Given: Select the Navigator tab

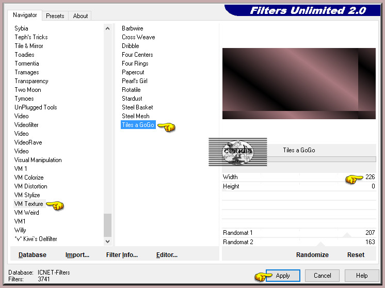Looking at the screenshot, I should point(25,15).
